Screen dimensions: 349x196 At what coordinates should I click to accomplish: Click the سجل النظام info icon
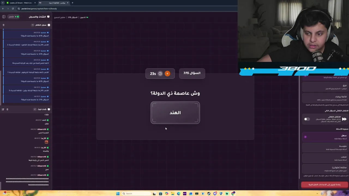(49, 25)
